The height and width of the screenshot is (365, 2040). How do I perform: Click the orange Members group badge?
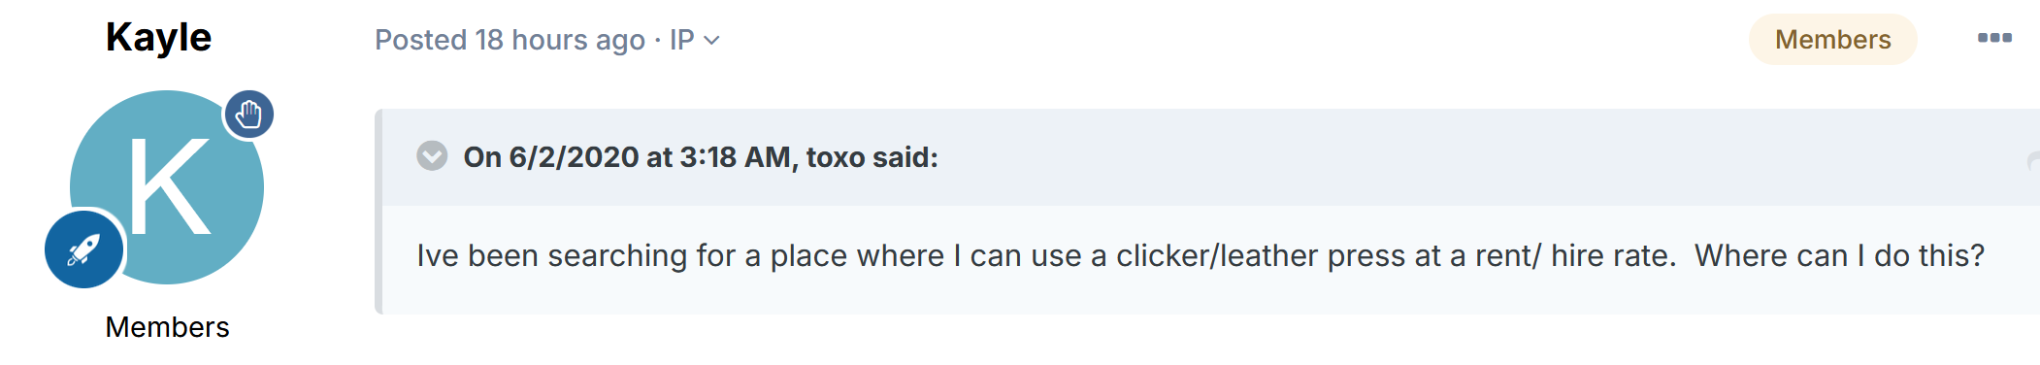[1832, 40]
